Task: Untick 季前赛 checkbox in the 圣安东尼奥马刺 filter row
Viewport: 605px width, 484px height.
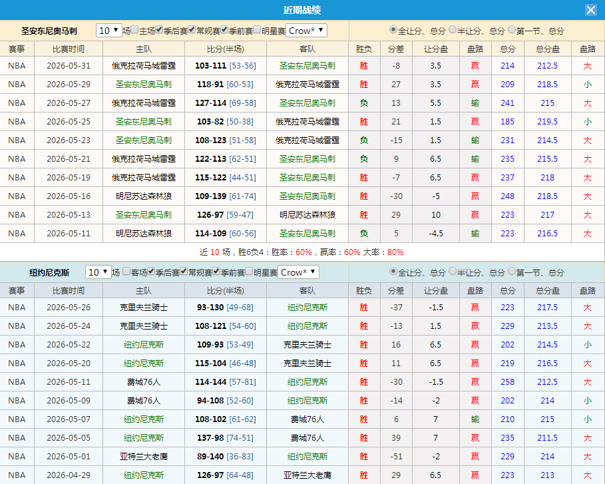Action: pos(224,30)
